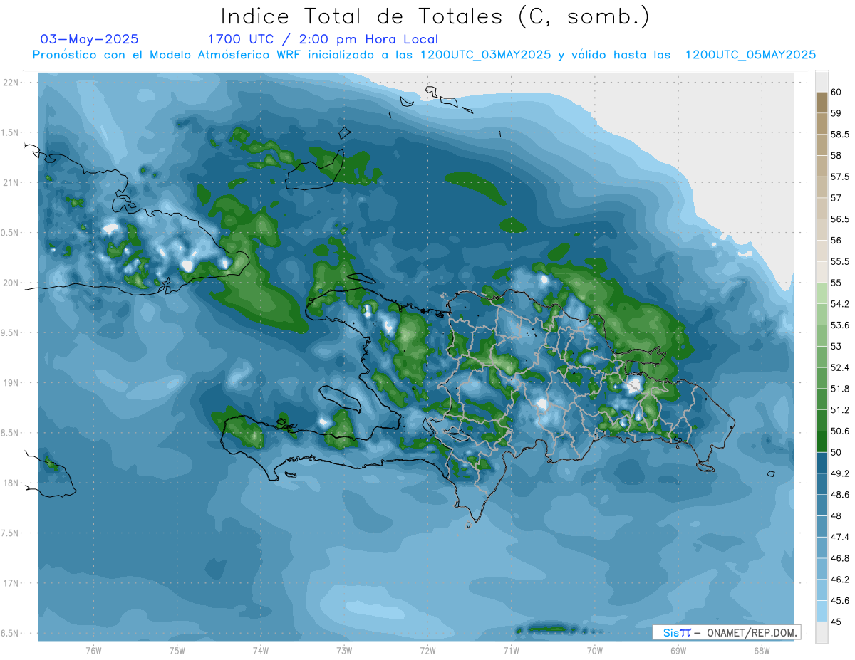Click the colorbar value '51.8'
This screenshot has width=855, height=660.
pos(839,389)
